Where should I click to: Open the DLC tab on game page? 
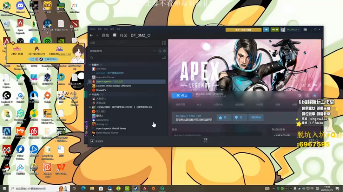199,105
